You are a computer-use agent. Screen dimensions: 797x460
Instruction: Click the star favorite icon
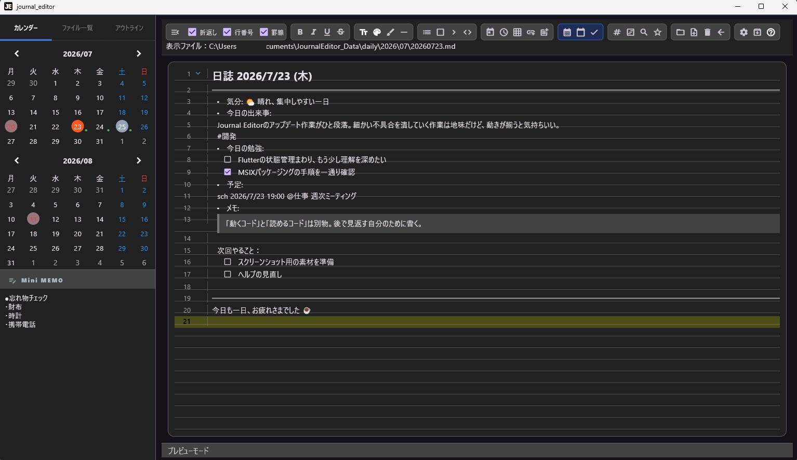657,32
